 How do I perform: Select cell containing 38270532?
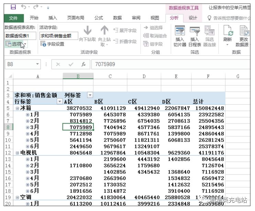[78, 108]
